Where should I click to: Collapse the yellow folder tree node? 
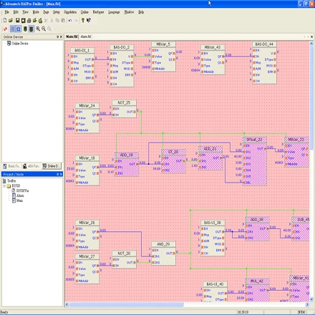coord(4,185)
